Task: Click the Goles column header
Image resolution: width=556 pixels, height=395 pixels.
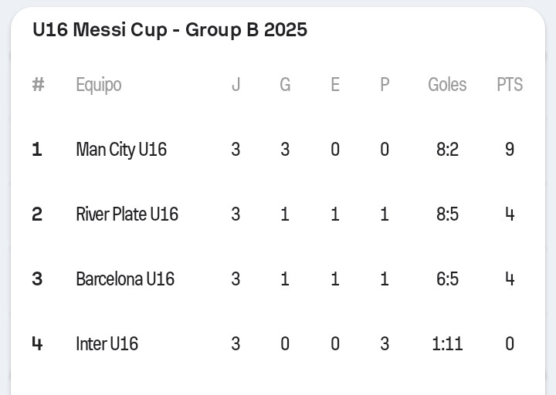Action: 447,84
